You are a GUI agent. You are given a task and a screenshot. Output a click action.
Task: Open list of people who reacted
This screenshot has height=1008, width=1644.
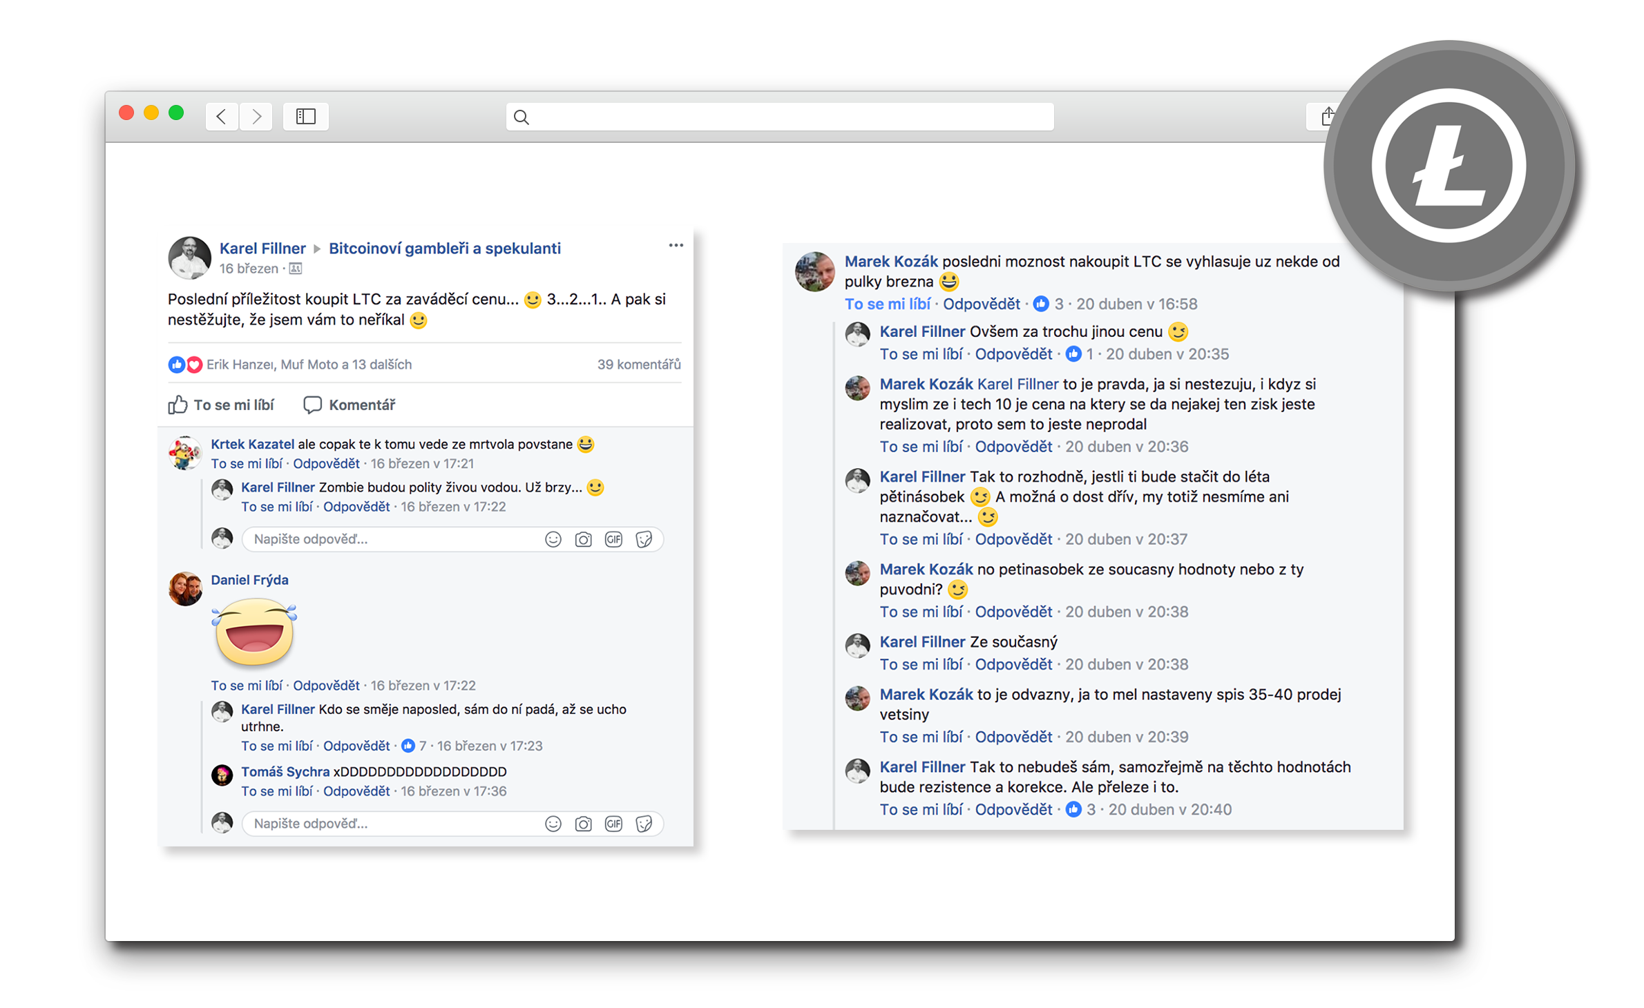point(309,364)
